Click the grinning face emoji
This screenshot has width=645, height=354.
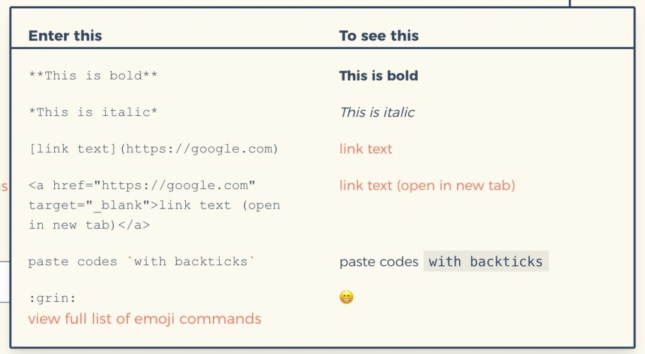coord(346,297)
